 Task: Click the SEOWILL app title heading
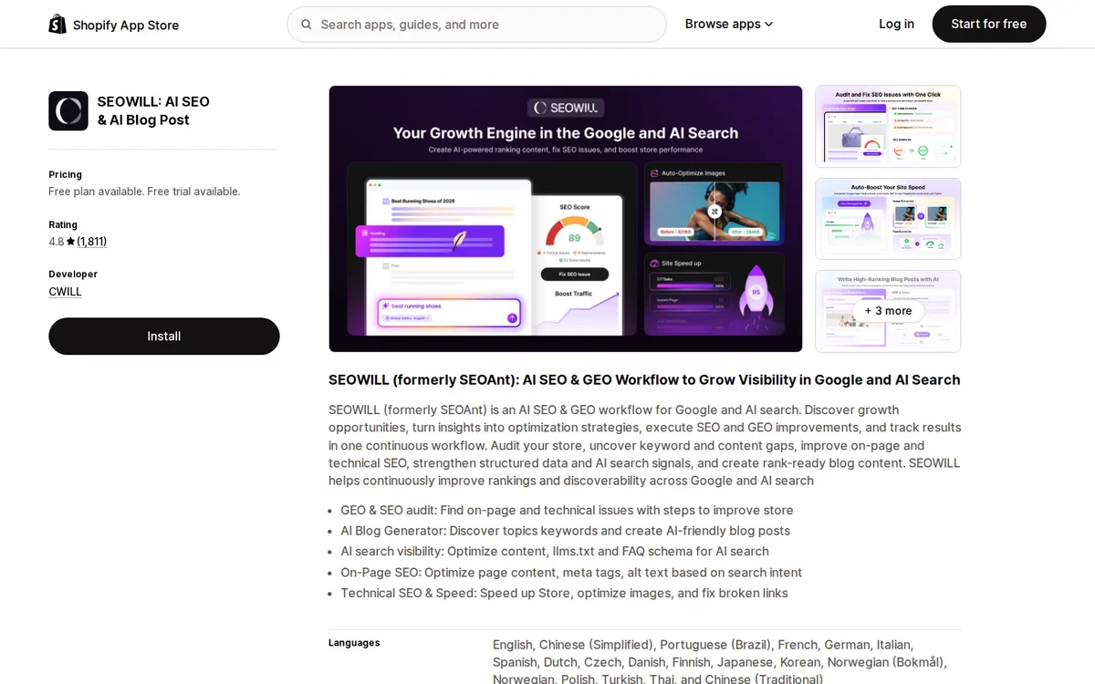tap(153, 110)
